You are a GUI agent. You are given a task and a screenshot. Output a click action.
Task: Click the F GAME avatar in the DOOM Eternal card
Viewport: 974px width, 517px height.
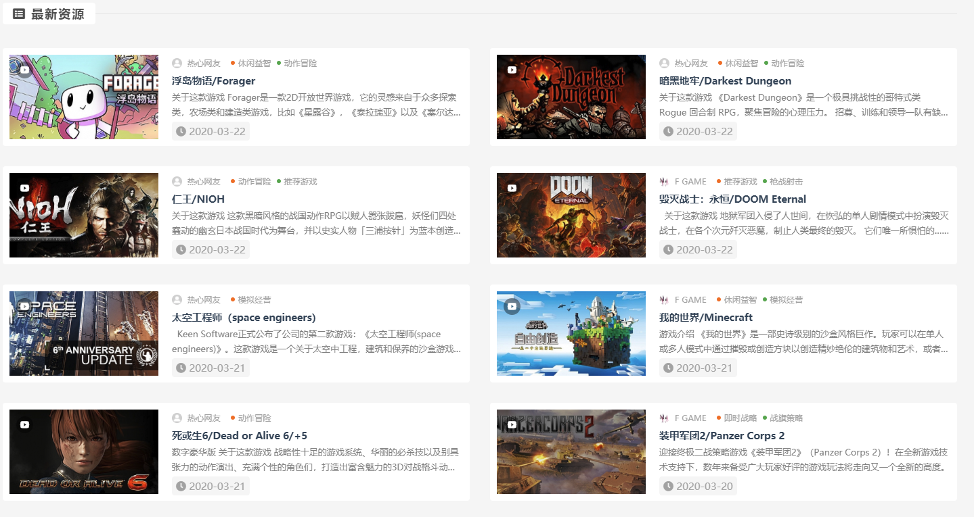pyautogui.click(x=665, y=182)
